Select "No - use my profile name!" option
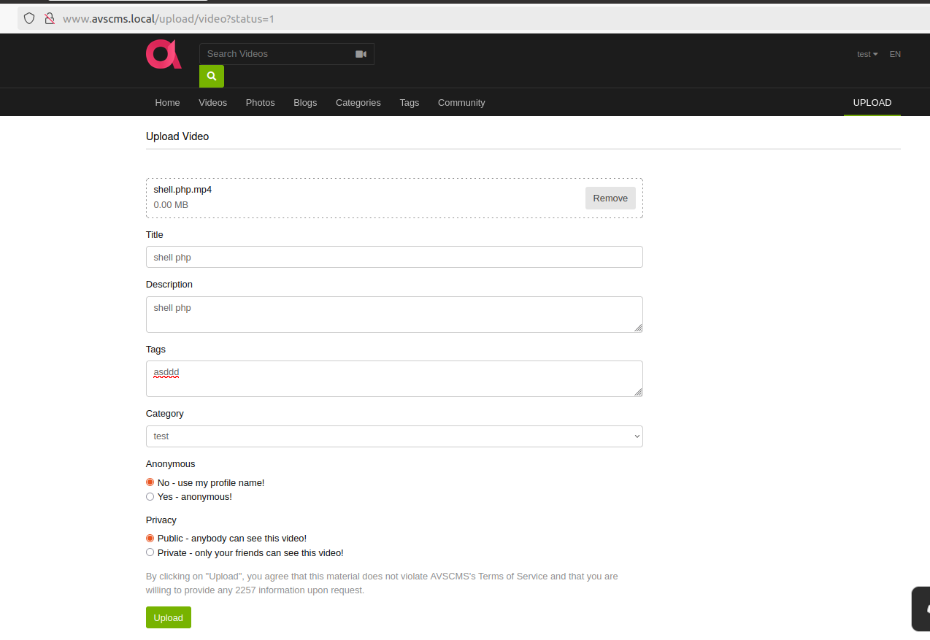The image size is (930, 640). 150,482
